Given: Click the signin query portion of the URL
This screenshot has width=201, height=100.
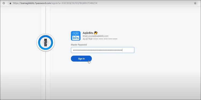Looking at the screenshot, I should tap(74, 3).
